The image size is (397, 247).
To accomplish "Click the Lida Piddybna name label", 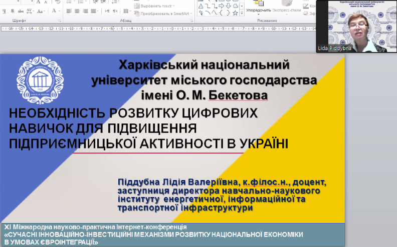I will [x=334, y=48].
